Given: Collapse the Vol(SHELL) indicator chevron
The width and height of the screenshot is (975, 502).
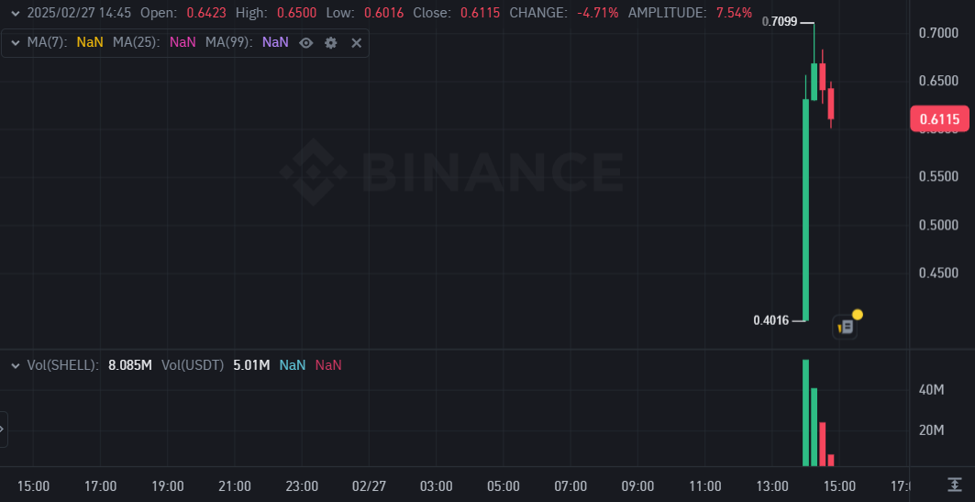Looking at the screenshot, I should pos(16,366).
